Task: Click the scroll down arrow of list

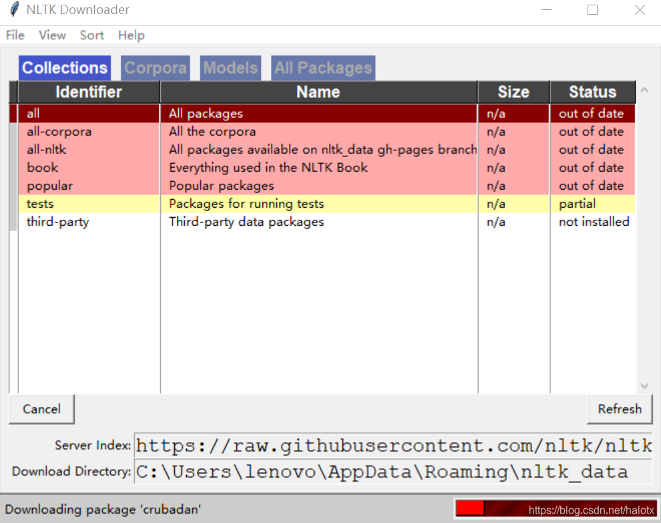Action: [644, 386]
